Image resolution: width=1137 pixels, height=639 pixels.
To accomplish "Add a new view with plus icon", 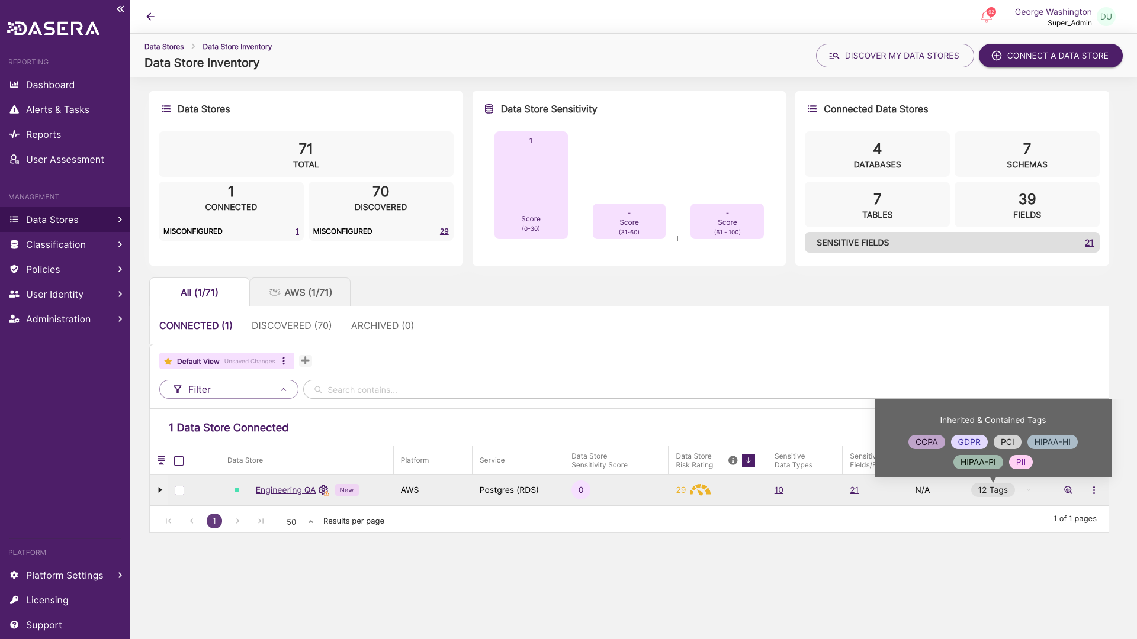I will [x=306, y=361].
